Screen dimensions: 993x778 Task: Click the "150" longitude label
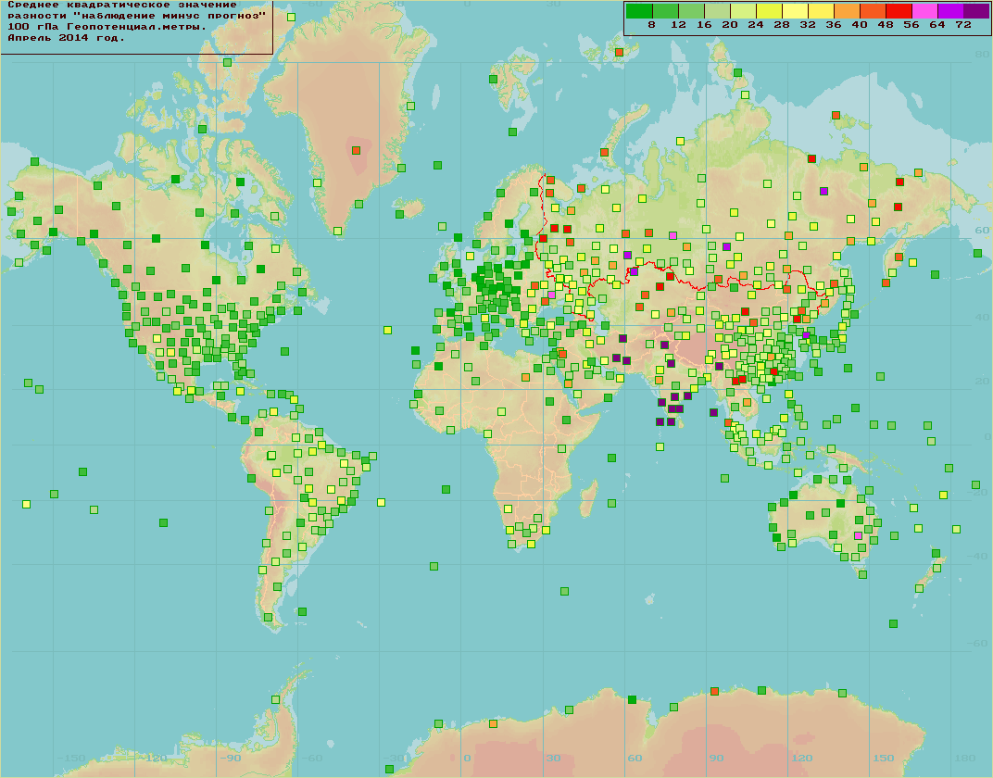click(x=884, y=759)
